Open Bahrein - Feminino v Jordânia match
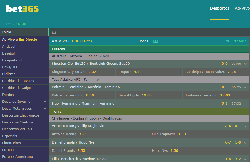 (x=86, y=87)
